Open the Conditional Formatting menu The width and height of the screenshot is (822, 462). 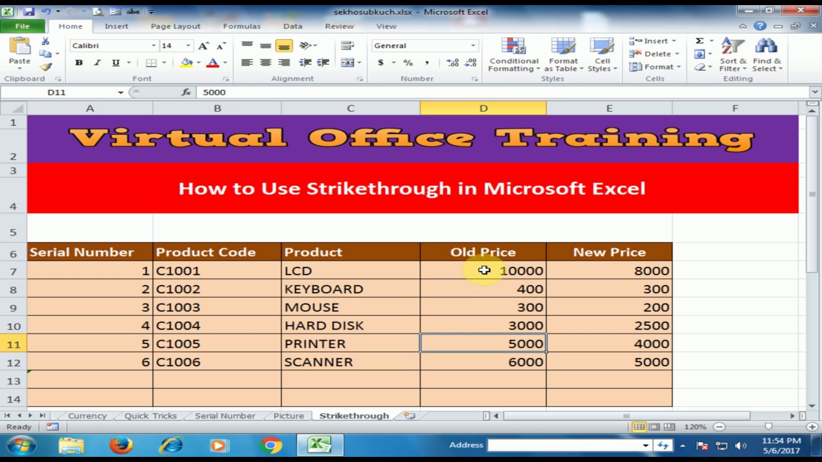tap(514, 55)
